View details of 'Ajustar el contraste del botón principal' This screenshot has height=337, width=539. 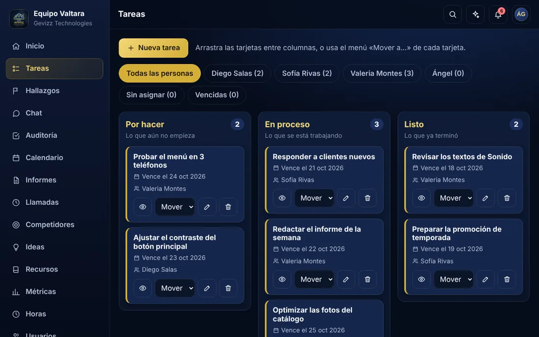point(143,288)
